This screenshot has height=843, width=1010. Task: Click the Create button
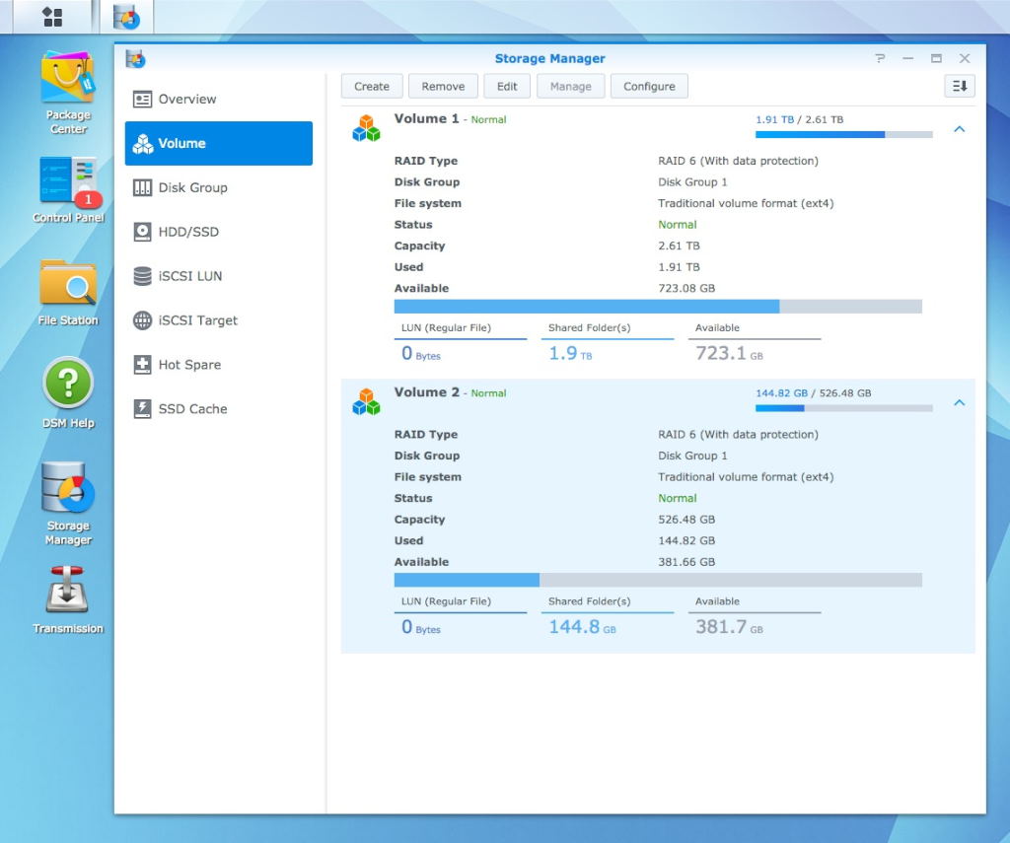[x=372, y=87]
